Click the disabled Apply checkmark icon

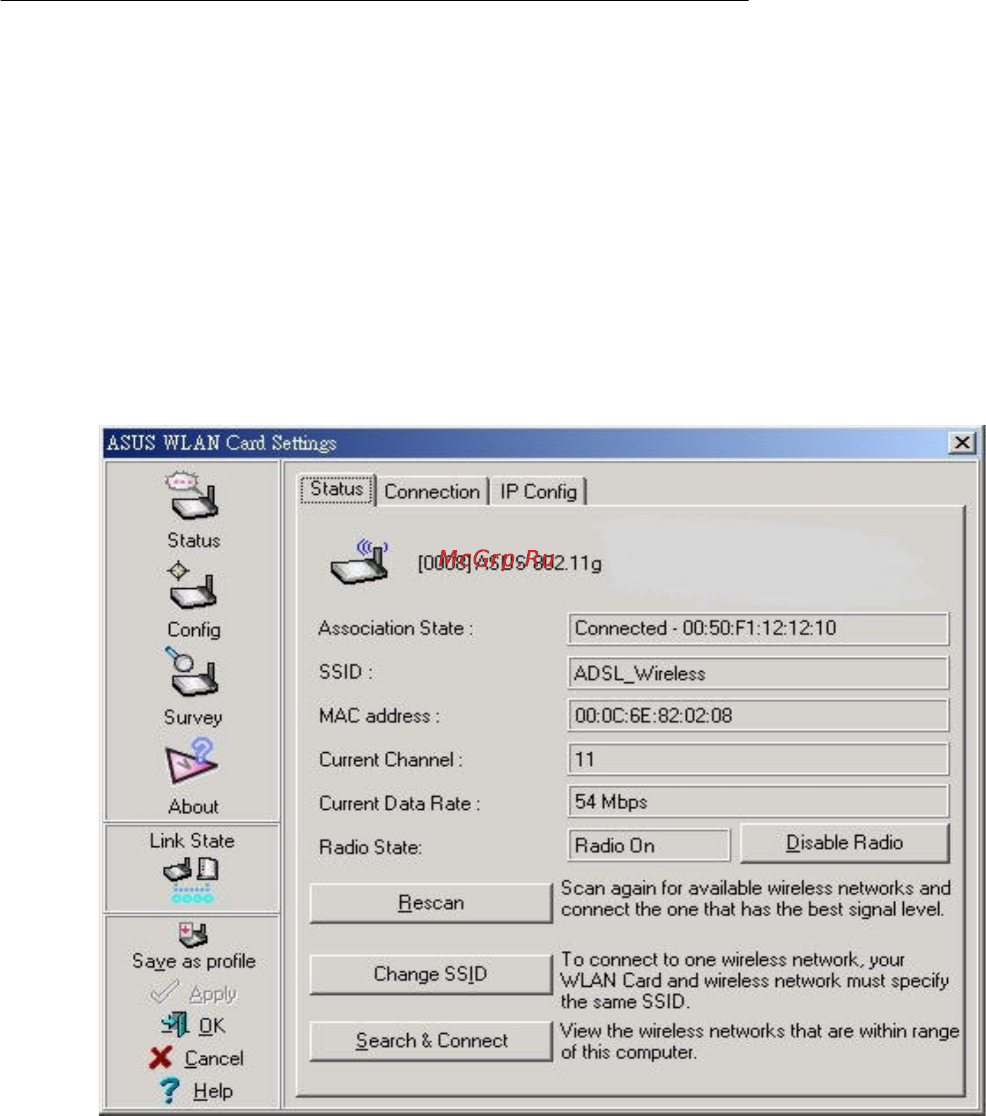[x=164, y=992]
